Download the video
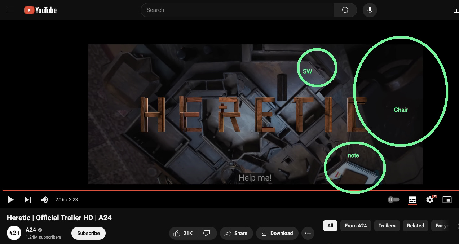459x244 pixels. (277, 233)
